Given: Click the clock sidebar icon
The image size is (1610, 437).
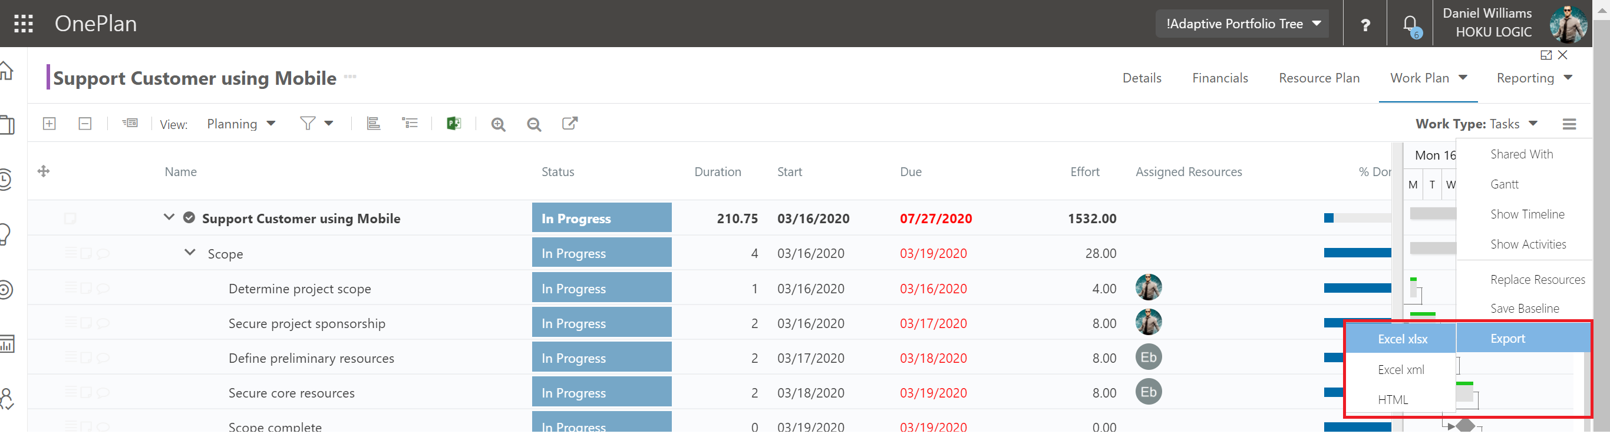Looking at the screenshot, I should pos(6,180).
